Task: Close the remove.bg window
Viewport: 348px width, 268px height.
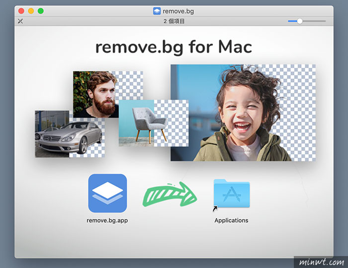Action: [21, 11]
